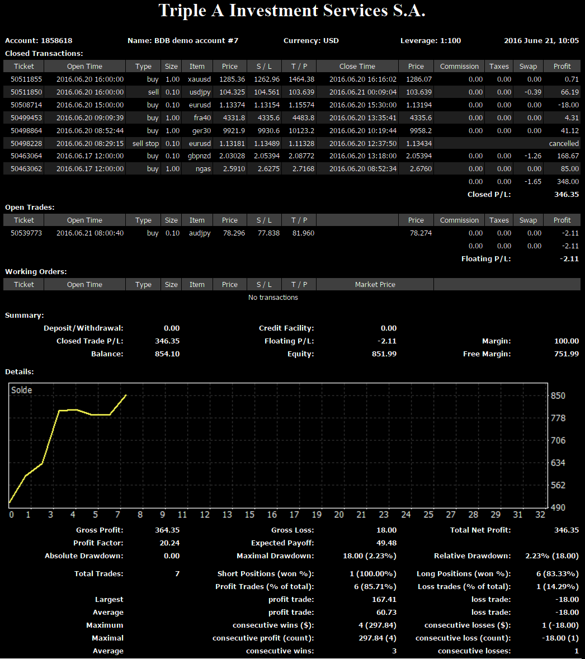Click the Relative Drawdown value 2.23% (18.00)
This screenshot has height=659, width=585.
pyautogui.click(x=552, y=556)
